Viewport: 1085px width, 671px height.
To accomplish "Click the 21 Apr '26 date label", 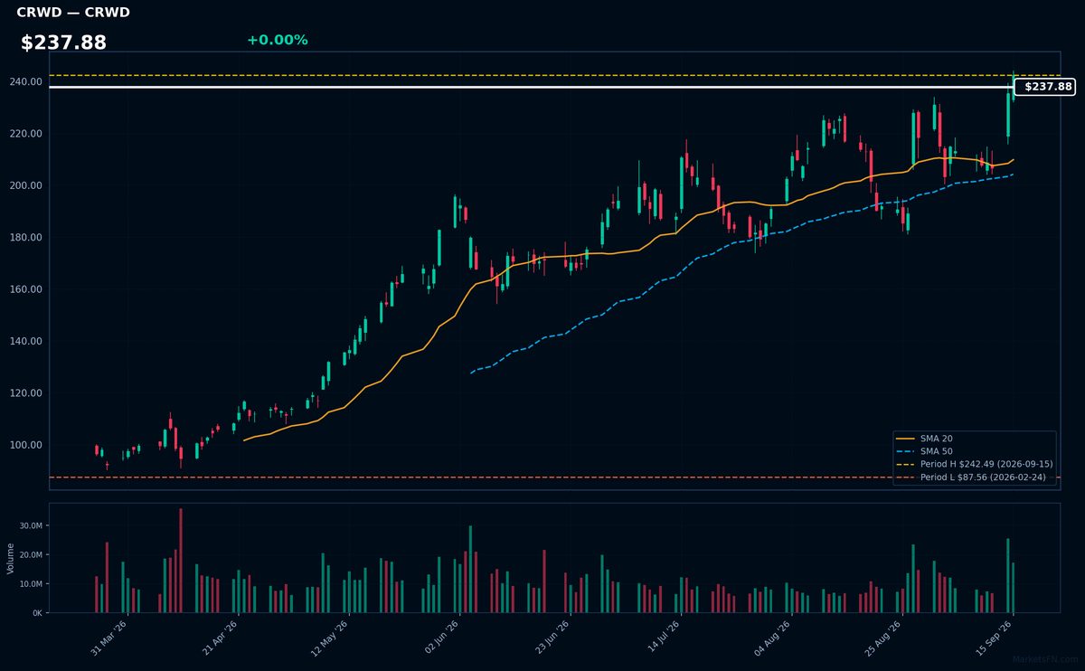I will coord(221,638).
